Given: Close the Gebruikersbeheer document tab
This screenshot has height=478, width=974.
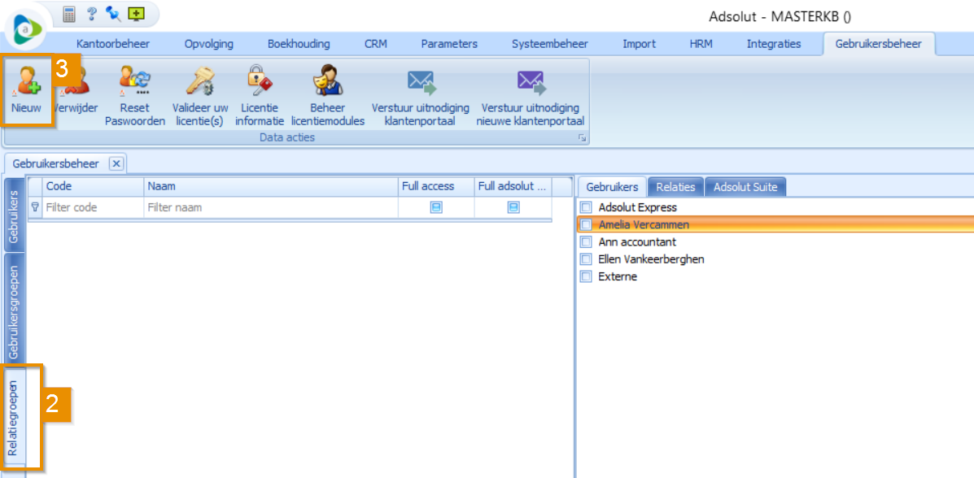Looking at the screenshot, I should 116,163.
